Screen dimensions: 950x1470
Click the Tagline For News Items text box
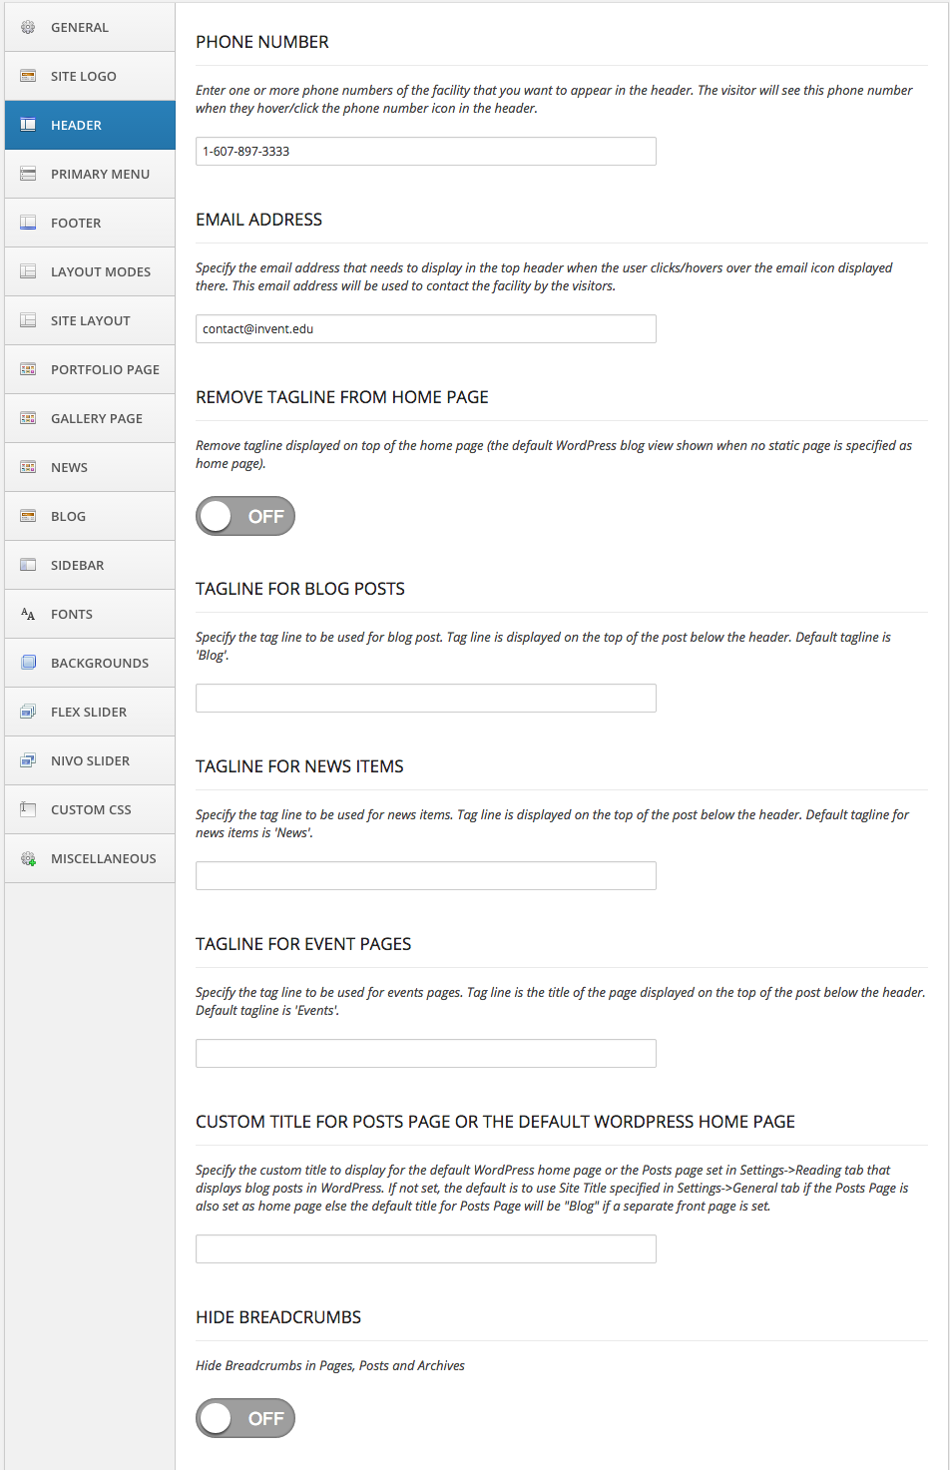425,875
